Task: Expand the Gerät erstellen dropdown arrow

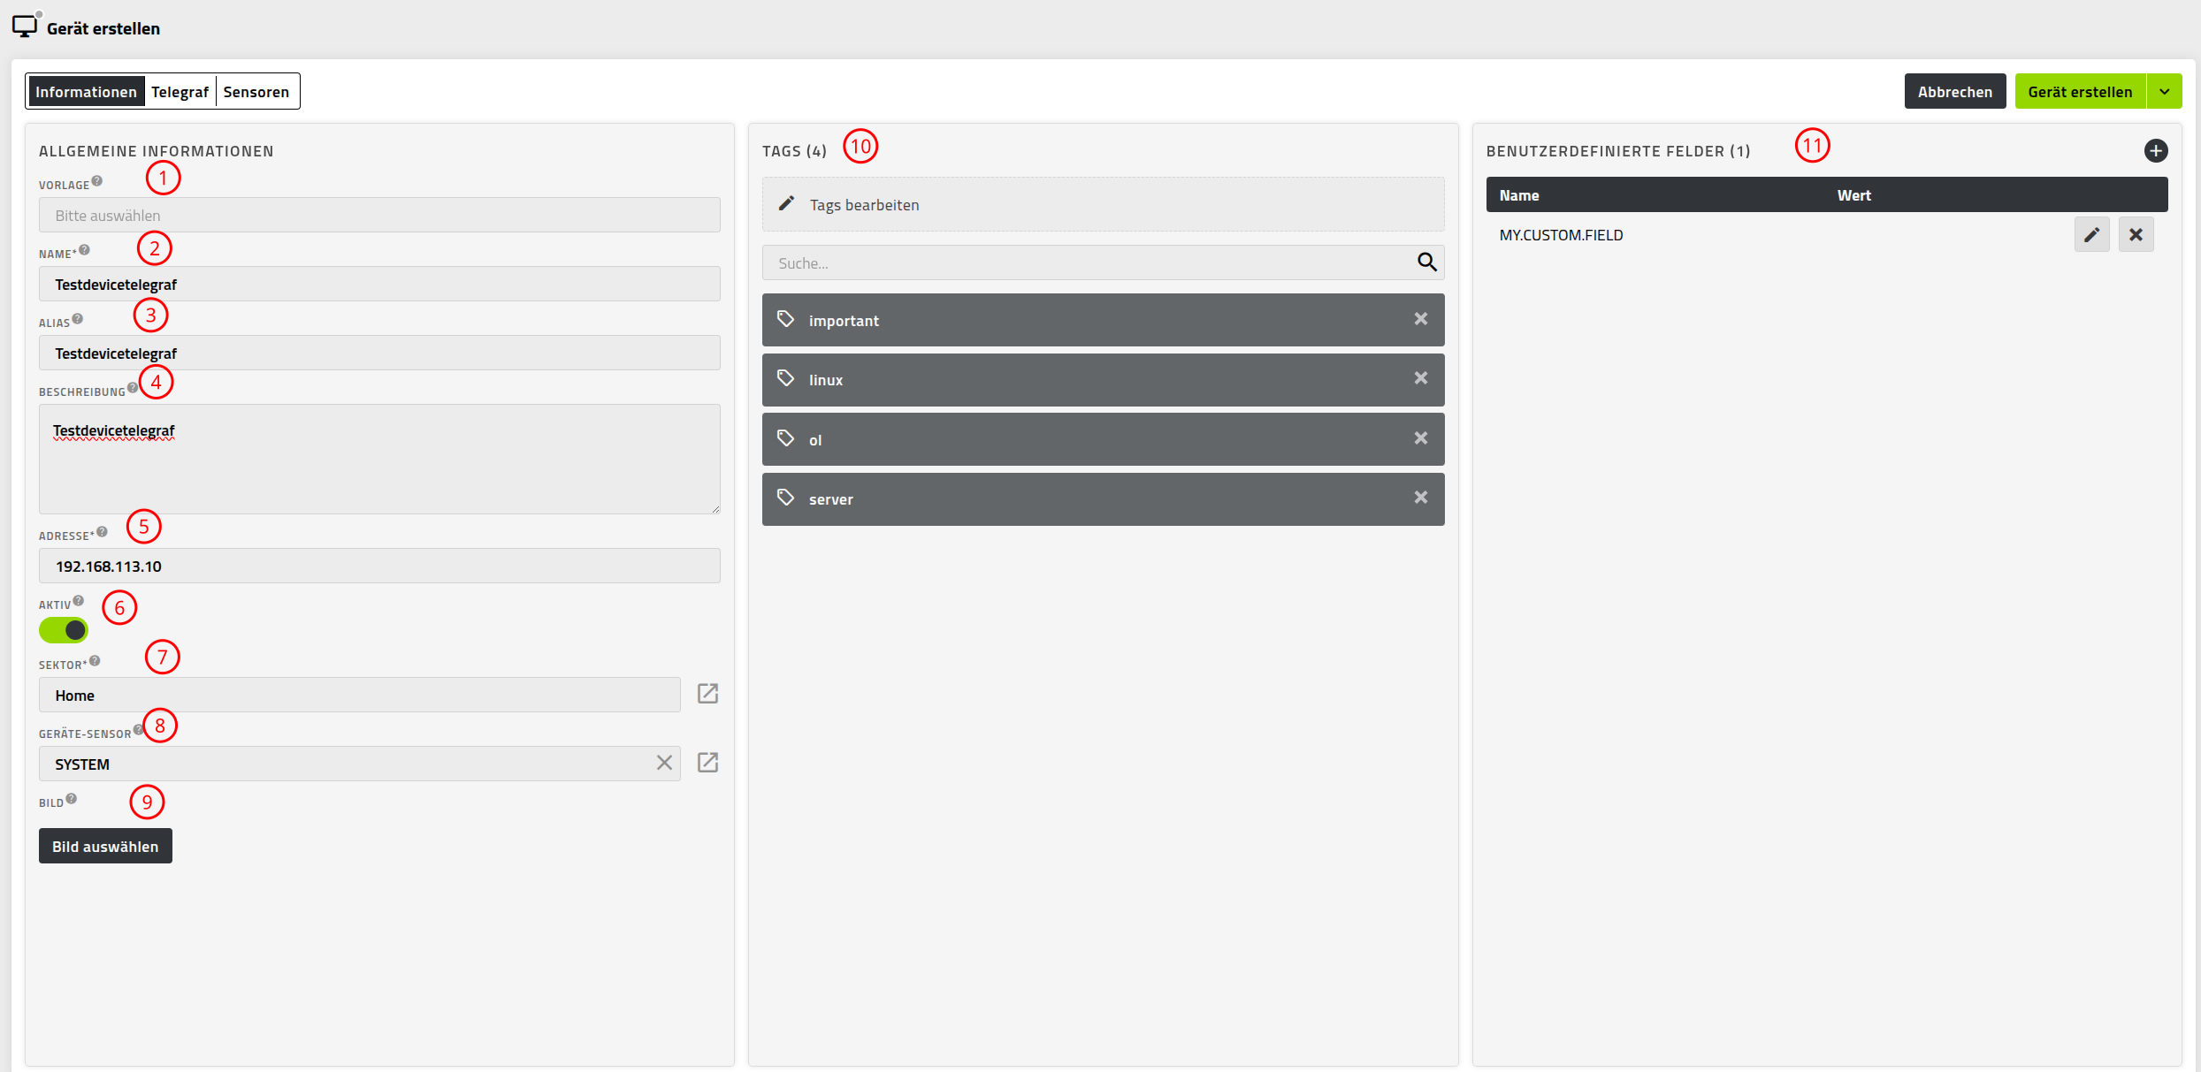Action: tap(2165, 92)
